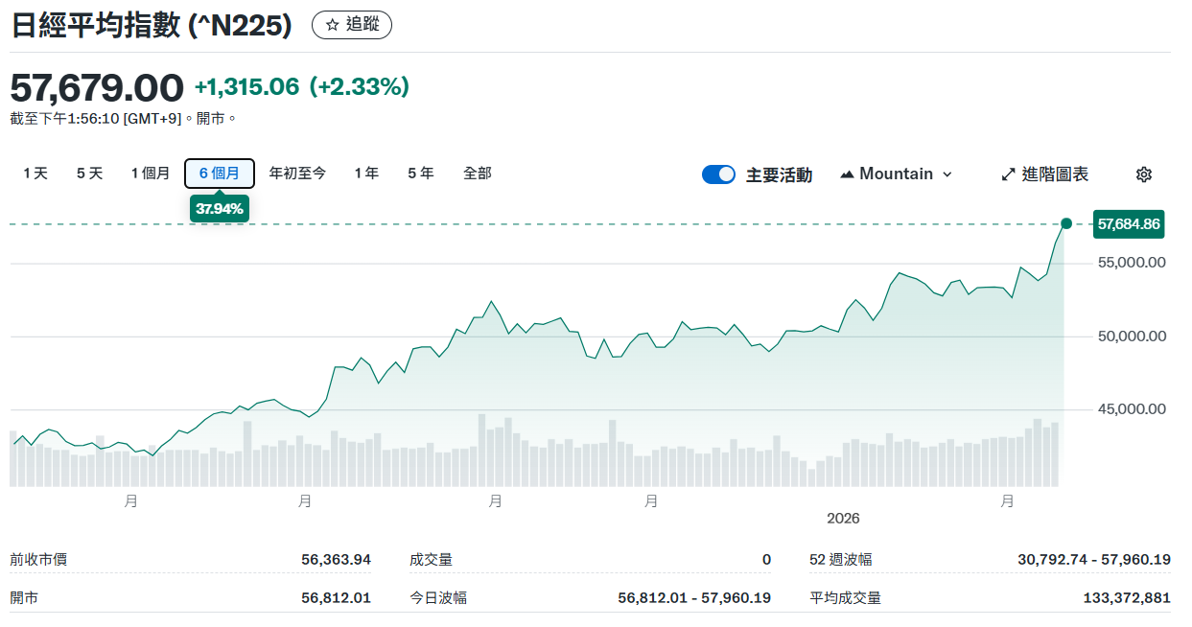
Task: Select the 1年 time range
Action: click(366, 174)
